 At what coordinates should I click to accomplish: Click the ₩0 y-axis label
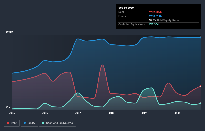(x=8, y=107)
